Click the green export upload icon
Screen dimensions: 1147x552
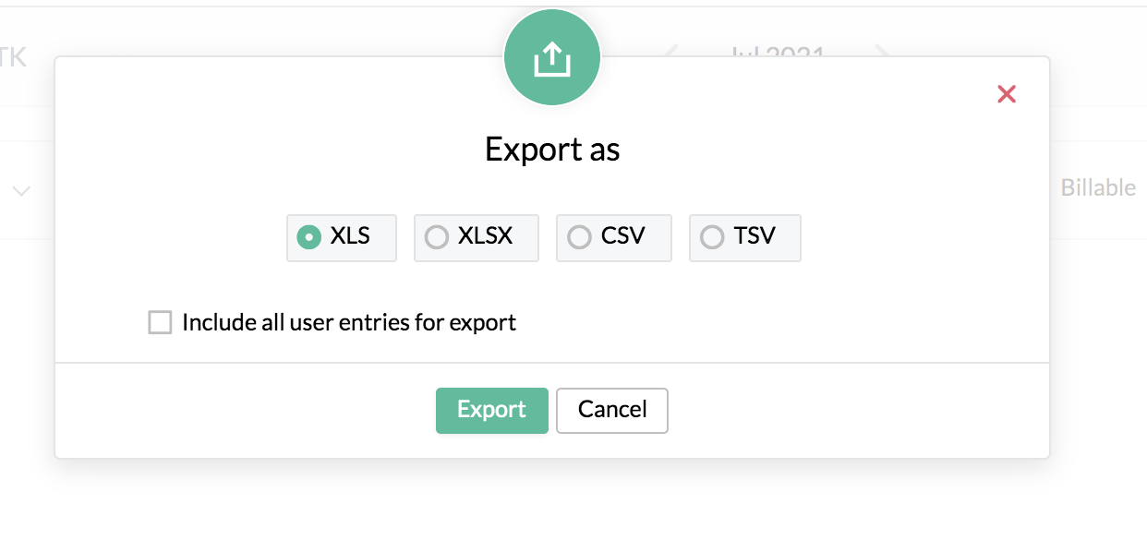click(x=552, y=60)
